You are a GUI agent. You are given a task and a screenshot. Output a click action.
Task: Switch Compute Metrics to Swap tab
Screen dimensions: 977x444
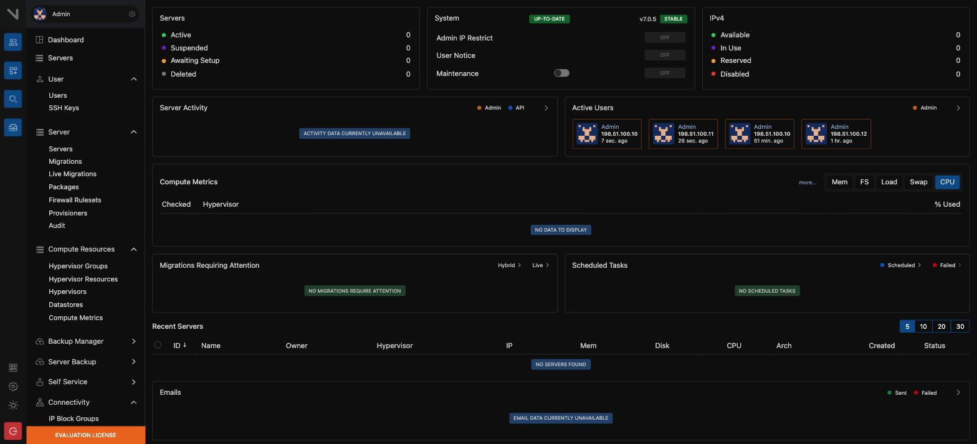[918, 182]
